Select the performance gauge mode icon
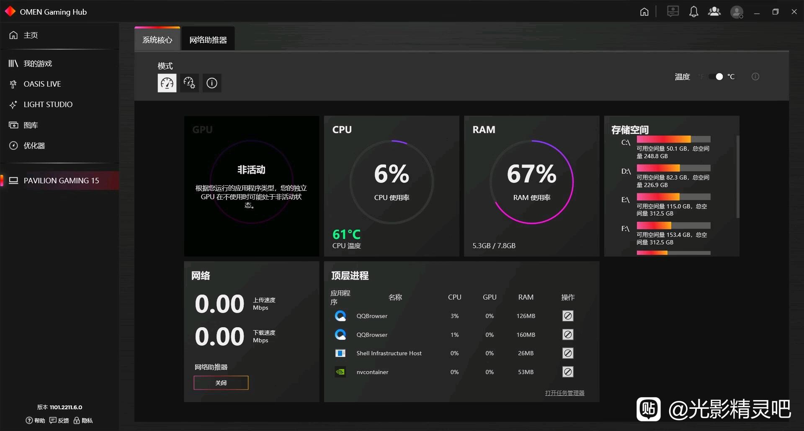 (x=167, y=83)
